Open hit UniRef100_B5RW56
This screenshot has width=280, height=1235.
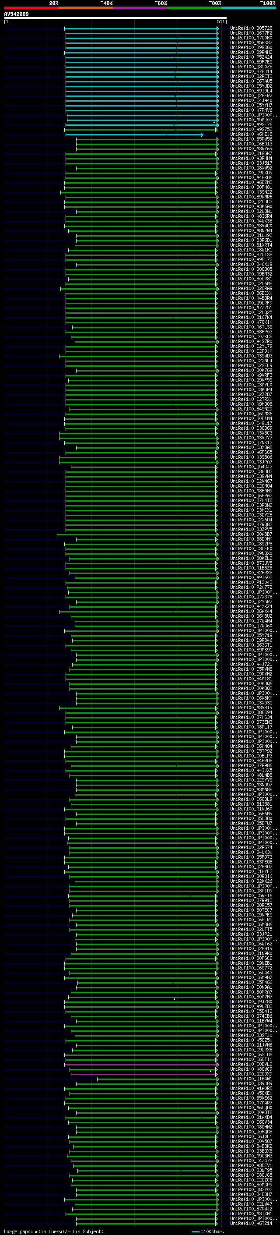click(251, 139)
